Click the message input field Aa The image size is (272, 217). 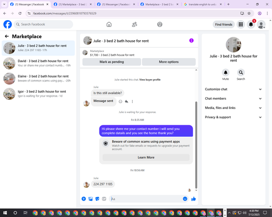[x=145, y=199]
